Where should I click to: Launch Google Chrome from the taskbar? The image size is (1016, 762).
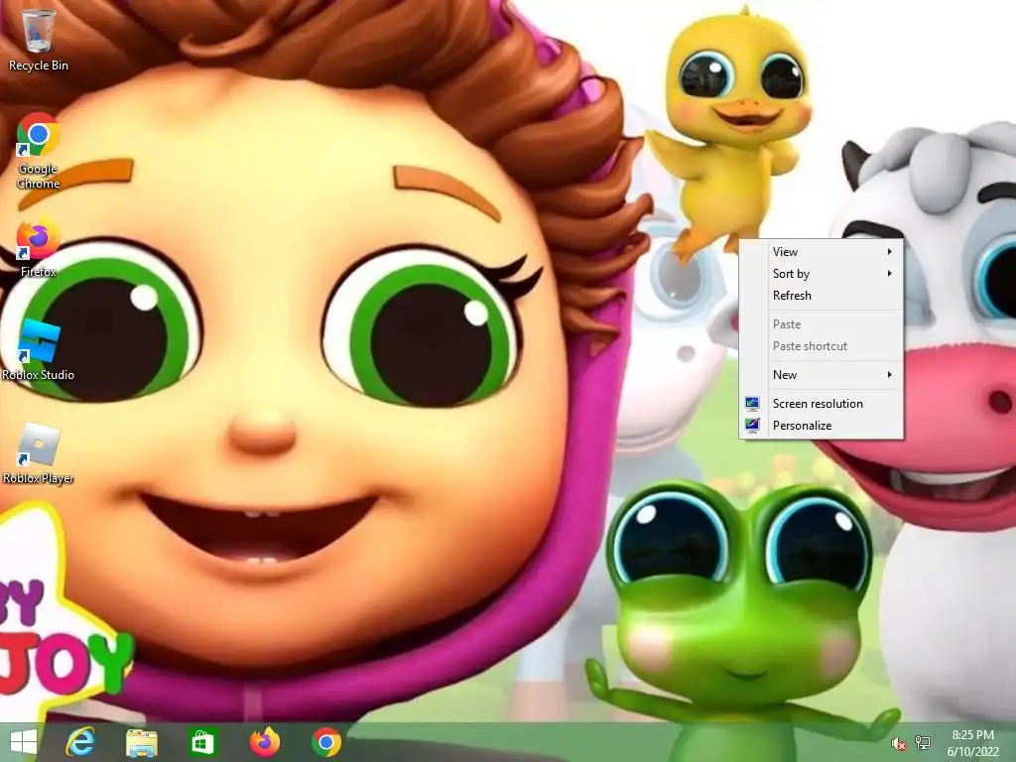[x=325, y=742]
